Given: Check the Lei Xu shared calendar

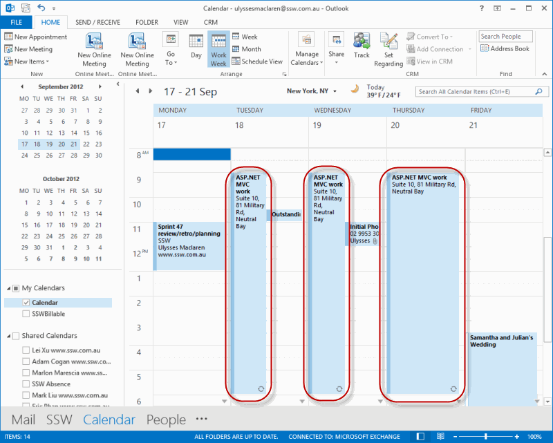Looking at the screenshot, I should pos(26,350).
